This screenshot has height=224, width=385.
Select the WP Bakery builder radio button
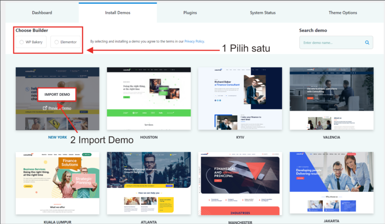tap(21, 42)
